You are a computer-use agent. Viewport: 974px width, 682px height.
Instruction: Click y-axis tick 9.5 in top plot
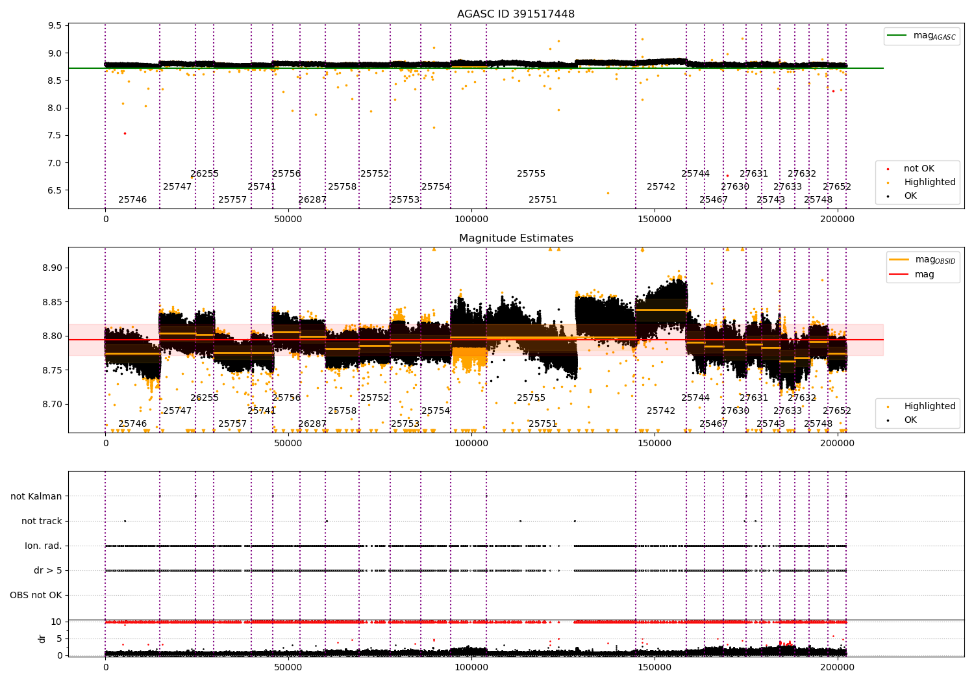[55, 26]
